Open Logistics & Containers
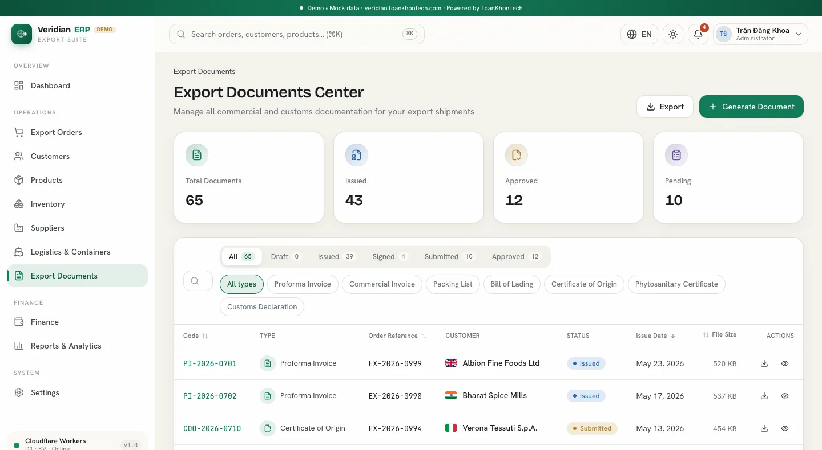Viewport: 822px width, 450px height. 77,252
